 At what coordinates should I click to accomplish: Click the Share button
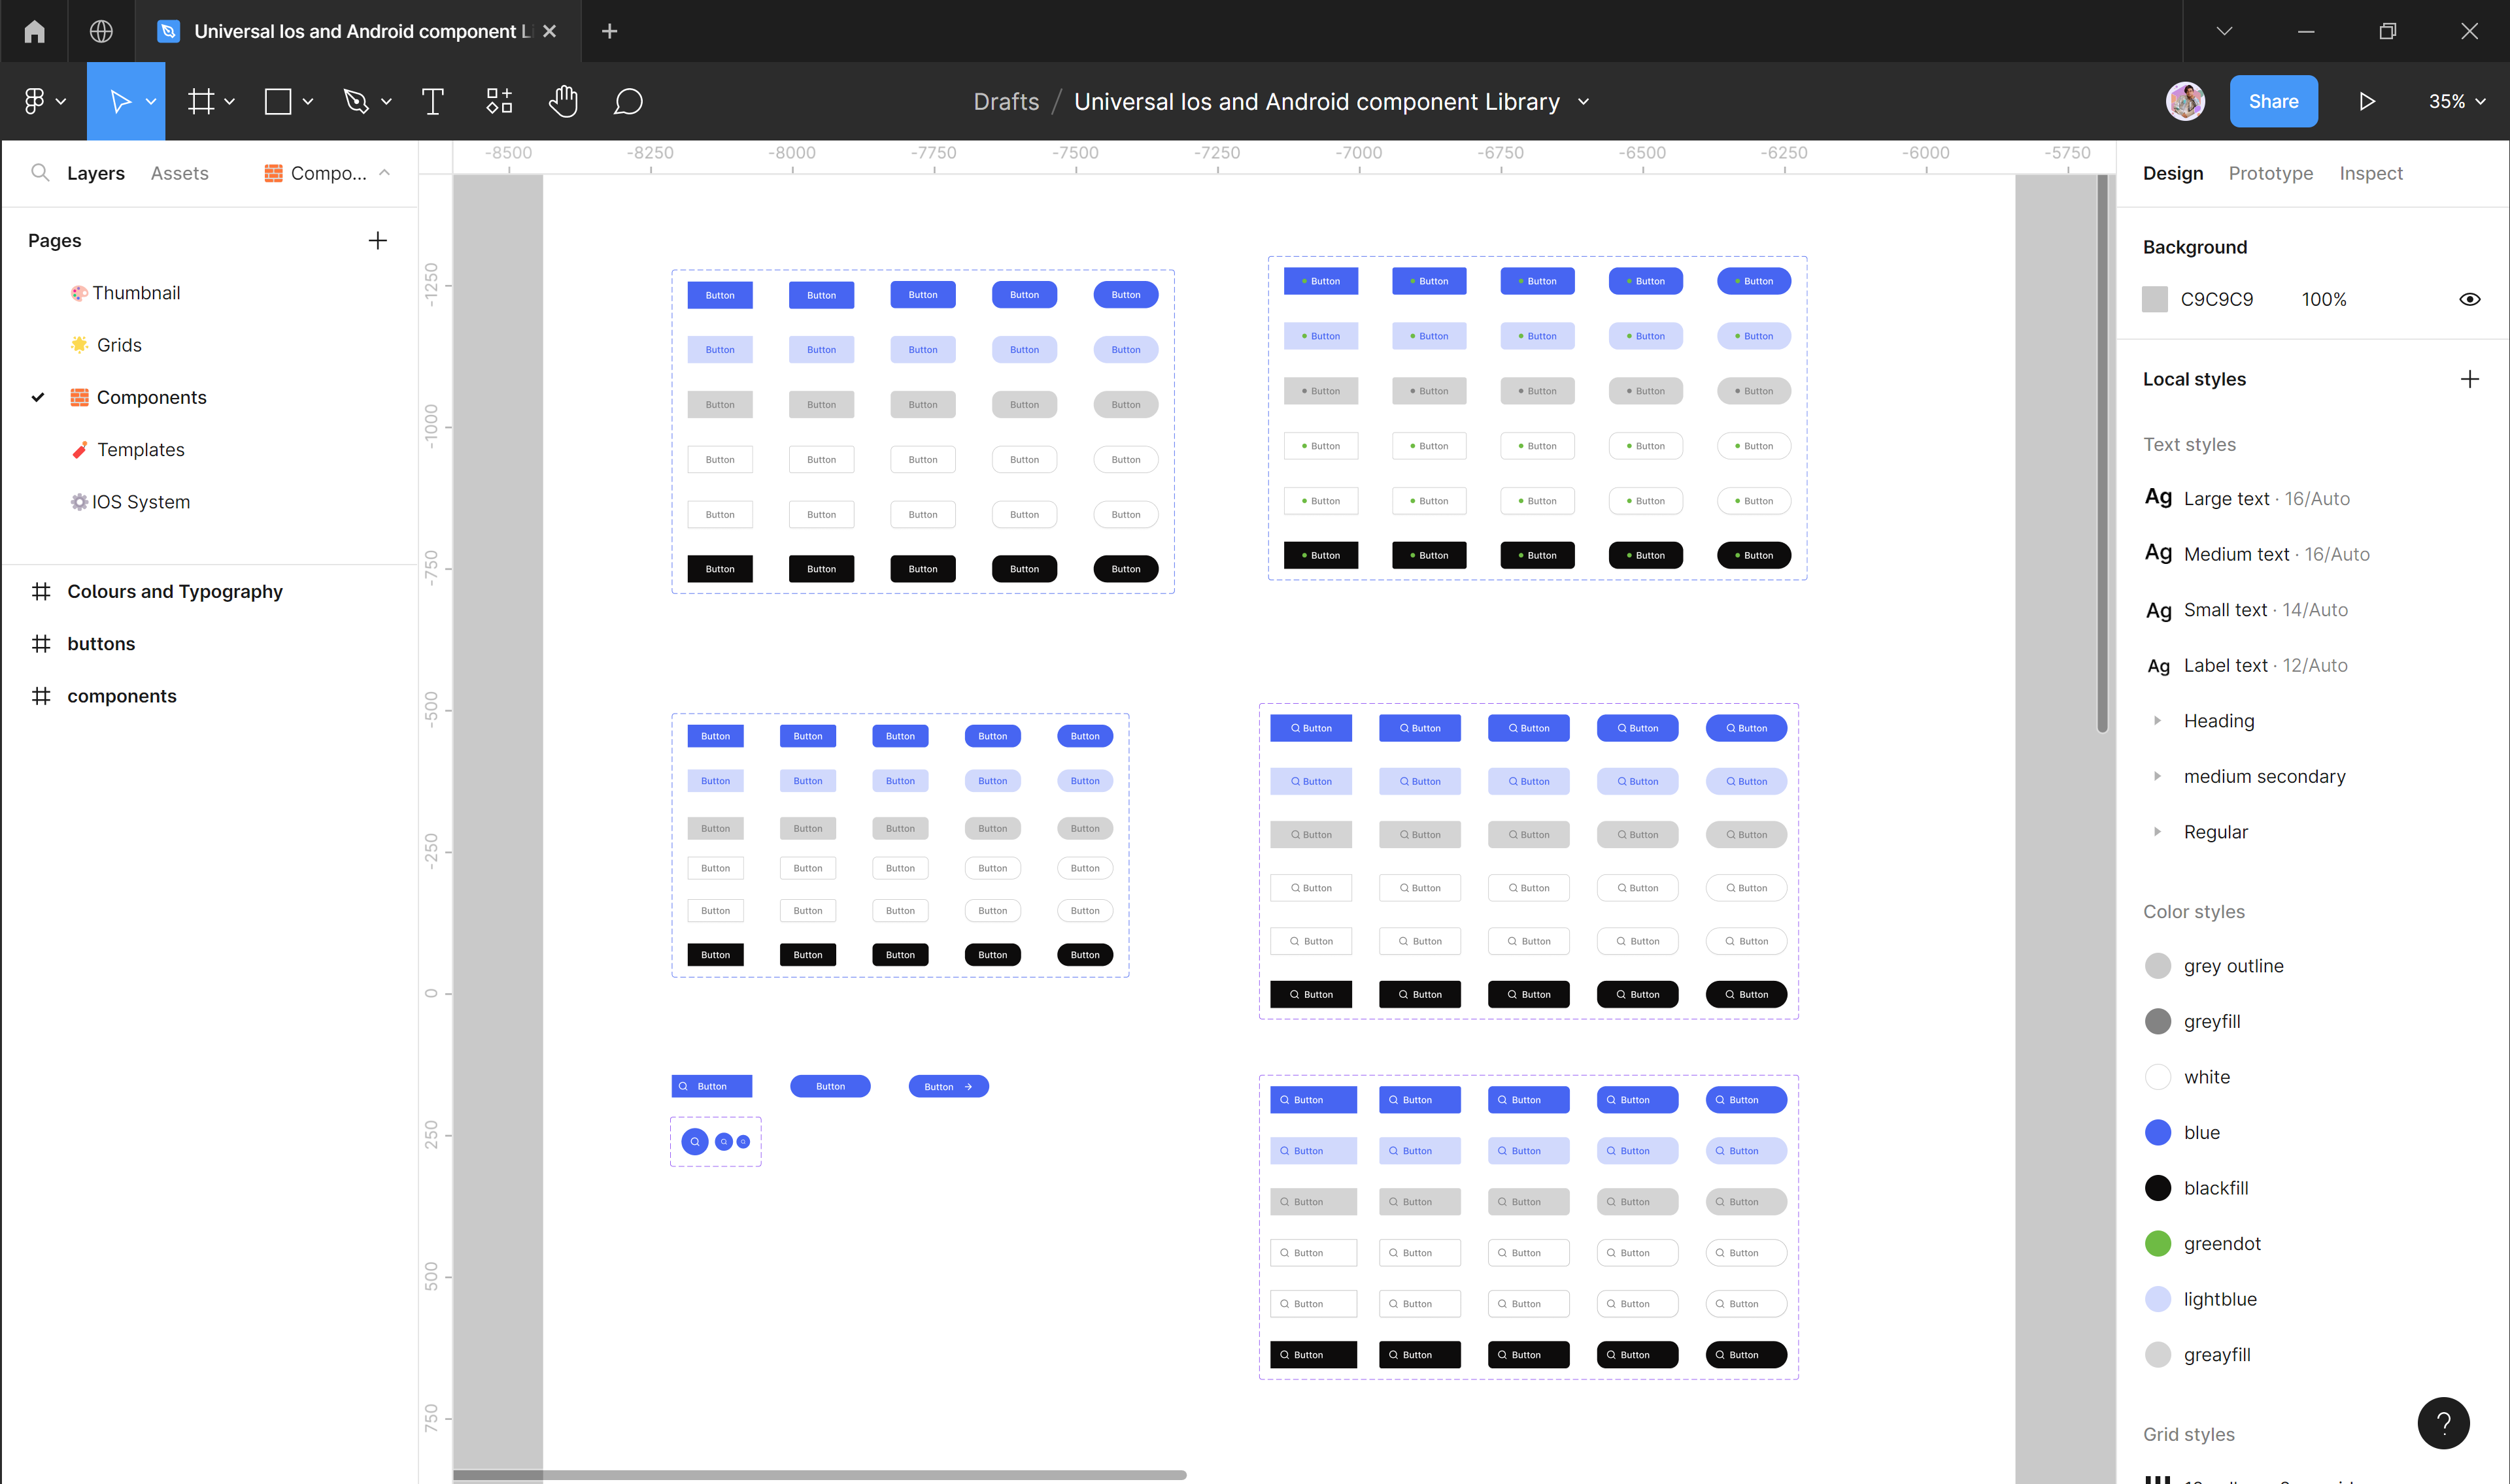click(x=2273, y=101)
